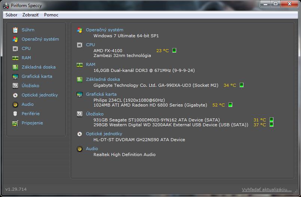Click the CPU chip icon in summary panel
Screen dimensions: 301x197
pyautogui.click(x=80, y=45)
